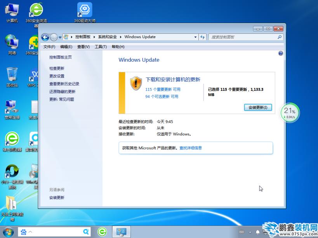Show hidden tray icons arrow
Viewport: 318px width, 238px height.
(250, 232)
